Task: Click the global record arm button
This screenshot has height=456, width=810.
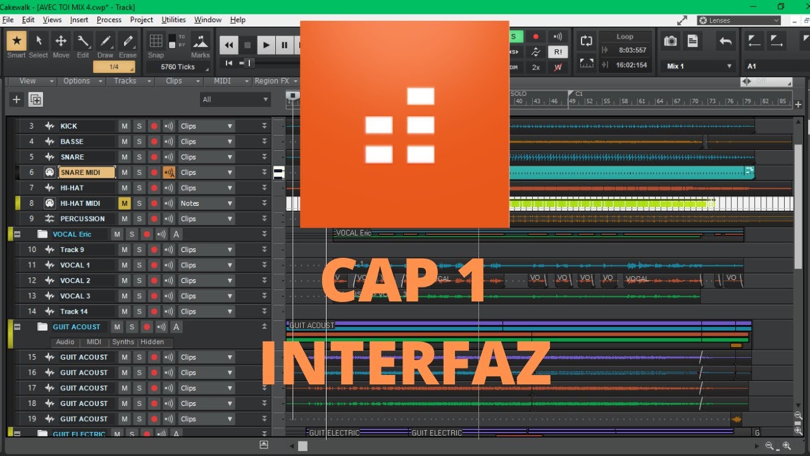Action: (535, 37)
